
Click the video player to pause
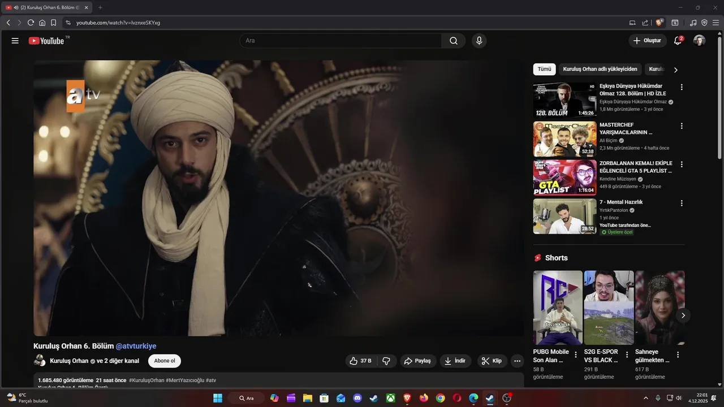[x=278, y=198]
